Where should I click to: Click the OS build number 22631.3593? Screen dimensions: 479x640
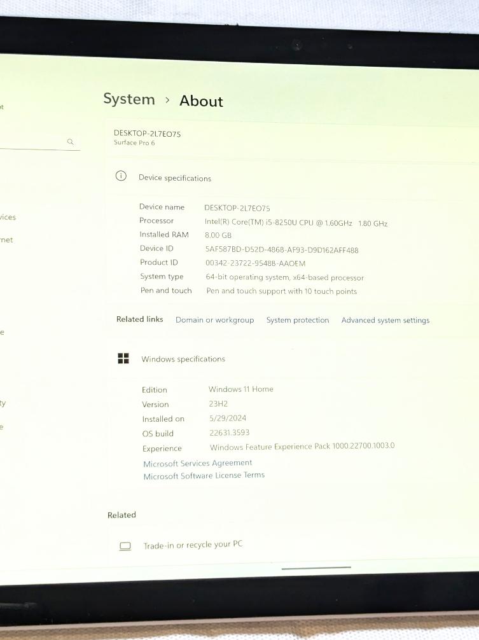click(229, 433)
